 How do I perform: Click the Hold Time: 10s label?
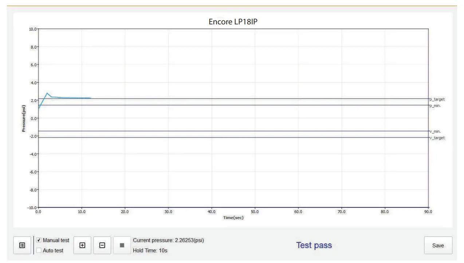(150, 251)
